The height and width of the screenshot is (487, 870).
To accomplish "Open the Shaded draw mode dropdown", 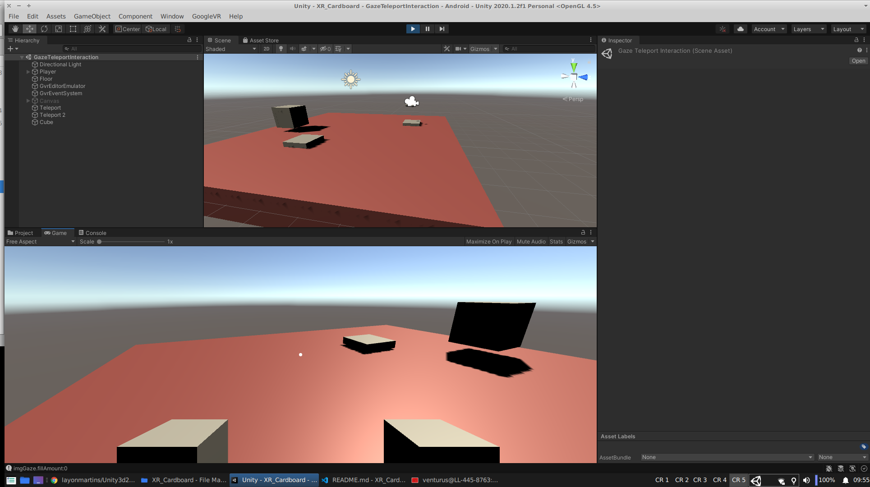I will (231, 49).
